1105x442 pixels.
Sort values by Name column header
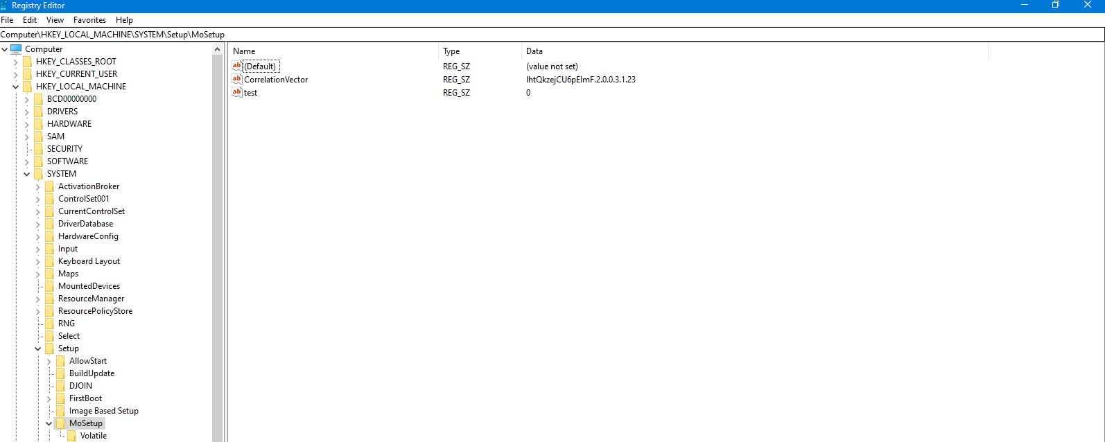point(333,51)
